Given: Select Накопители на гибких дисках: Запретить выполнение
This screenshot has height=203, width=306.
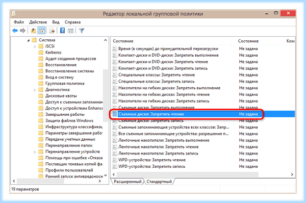Looking at the screenshot, I should coord(169,88).
